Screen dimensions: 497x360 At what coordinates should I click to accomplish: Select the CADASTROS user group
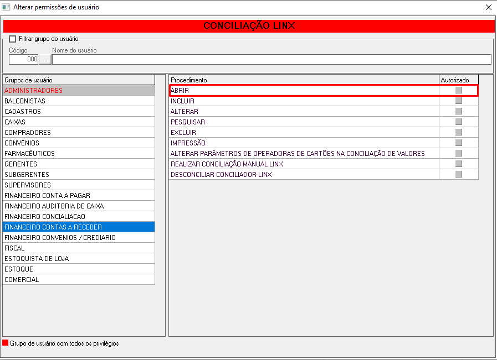click(79, 111)
